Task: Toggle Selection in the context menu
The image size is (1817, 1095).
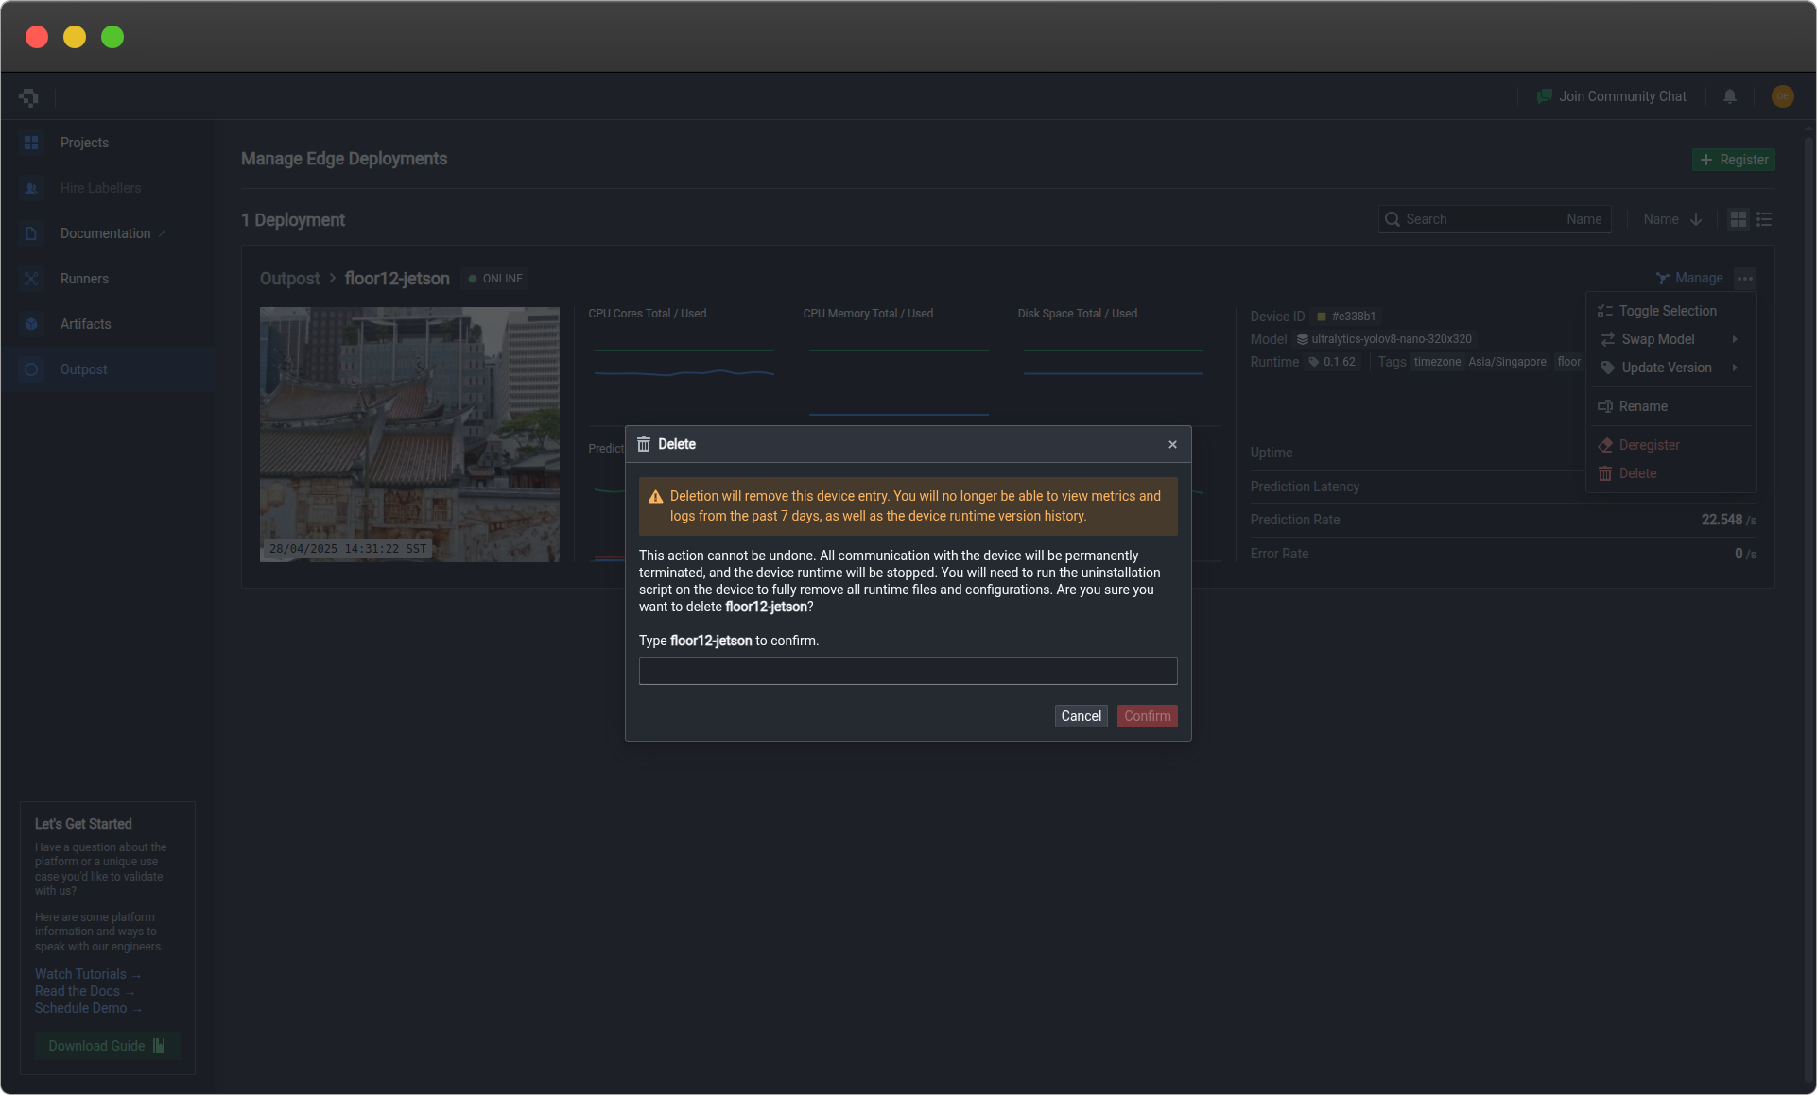Action: 1667,311
